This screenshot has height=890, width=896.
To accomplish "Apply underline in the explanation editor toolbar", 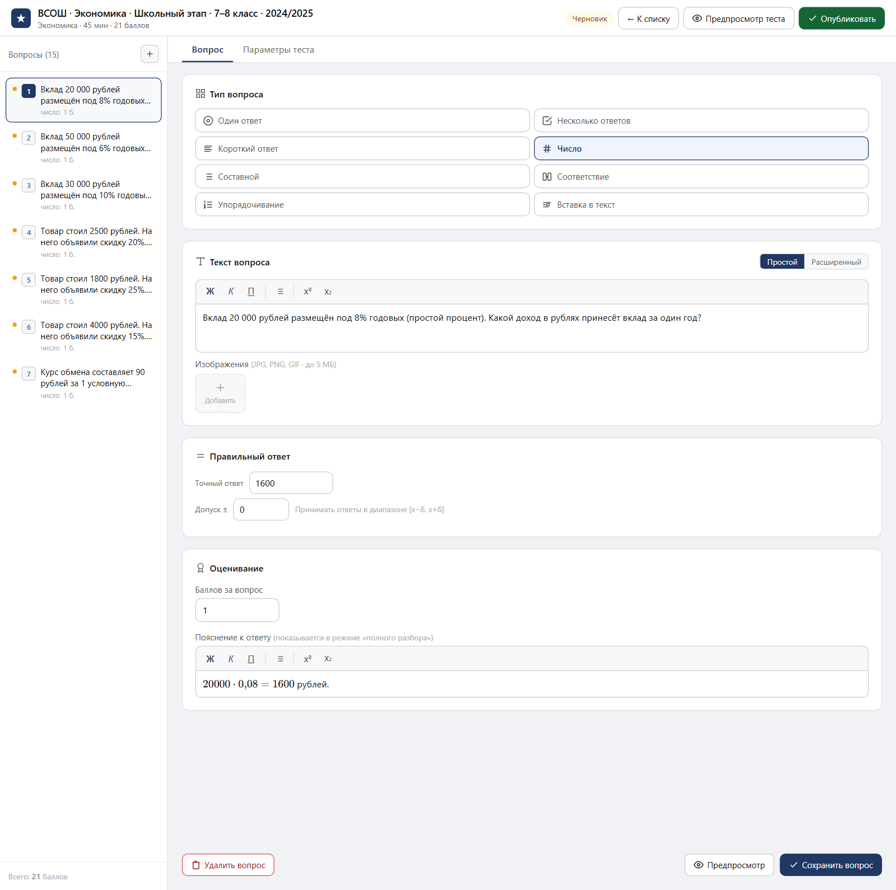I will 251,659.
